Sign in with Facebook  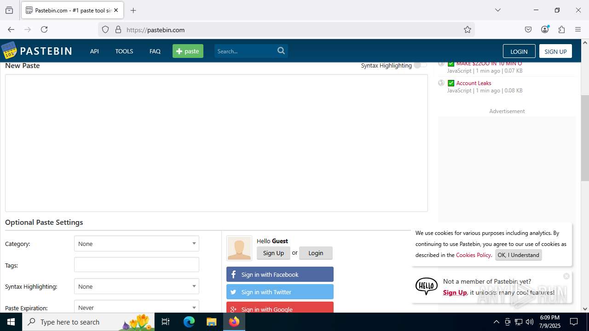[x=280, y=274]
